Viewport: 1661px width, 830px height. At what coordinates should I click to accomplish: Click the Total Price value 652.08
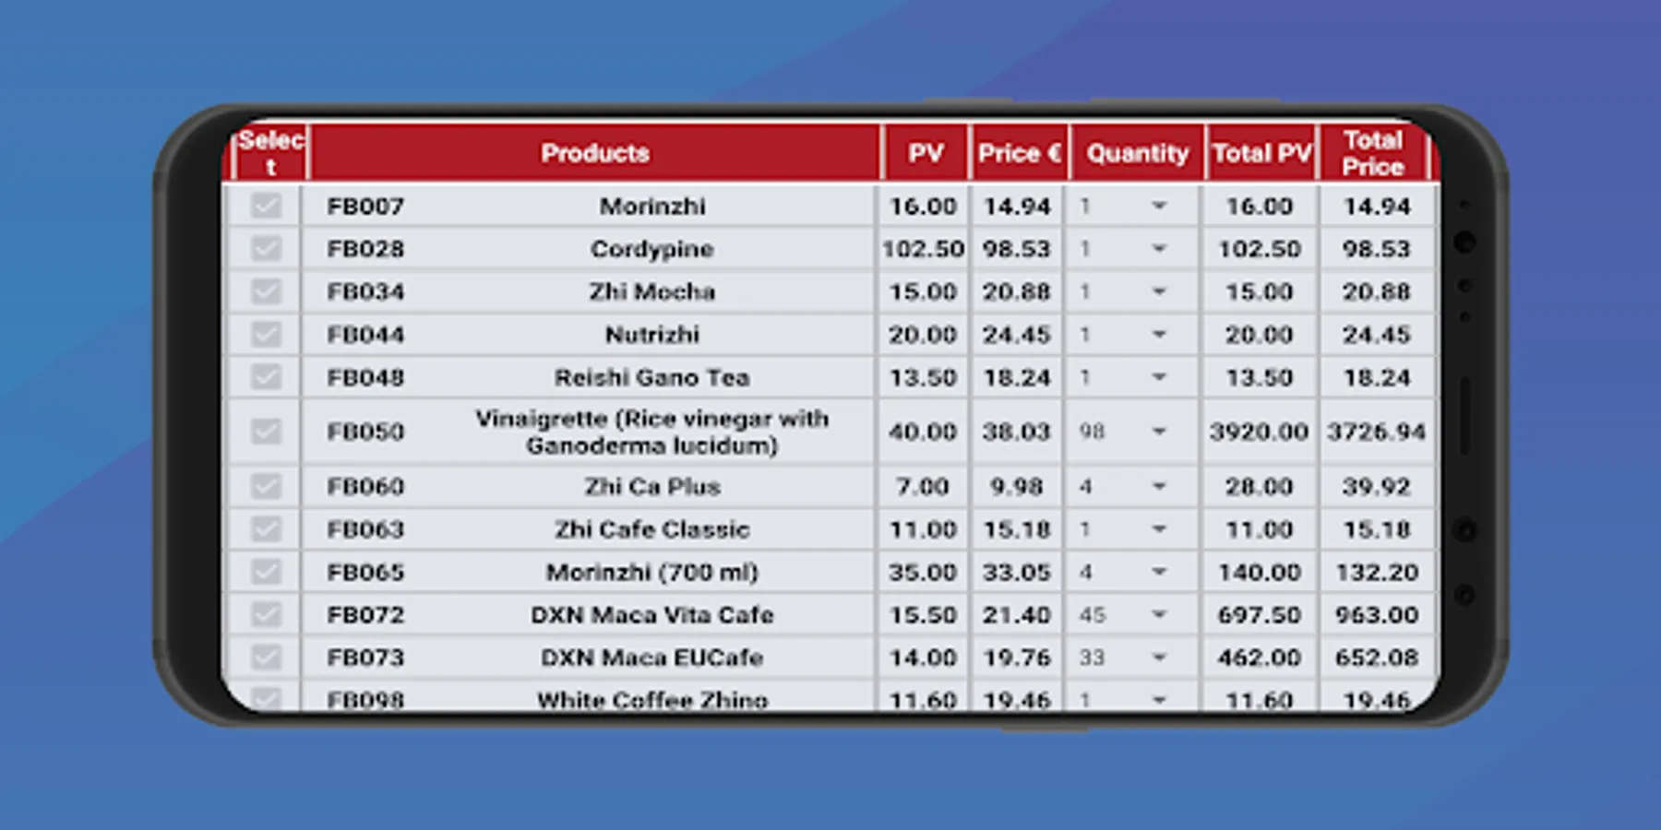(1377, 658)
